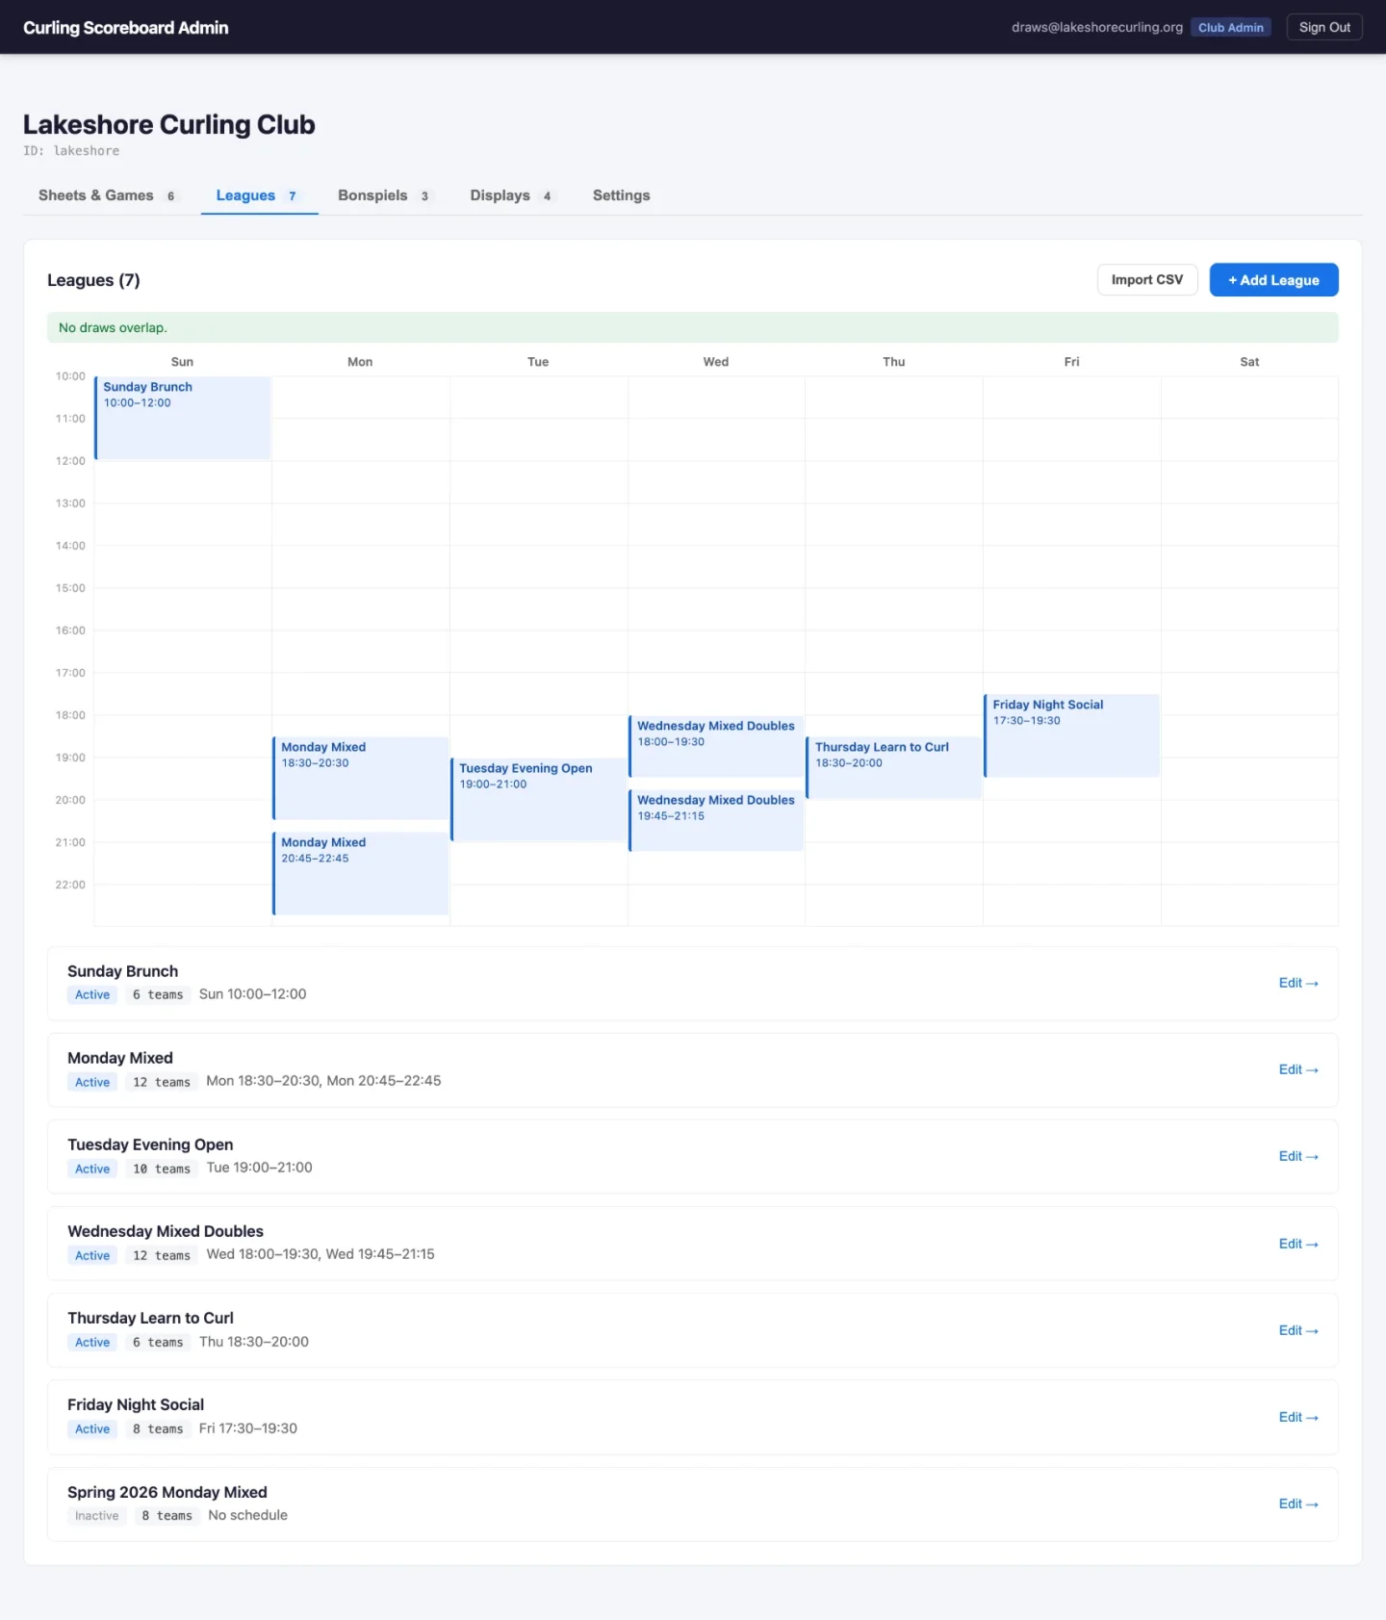Click the Friday Night Social calendar block
The width and height of the screenshot is (1386, 1620).
tap(1072, 735)
